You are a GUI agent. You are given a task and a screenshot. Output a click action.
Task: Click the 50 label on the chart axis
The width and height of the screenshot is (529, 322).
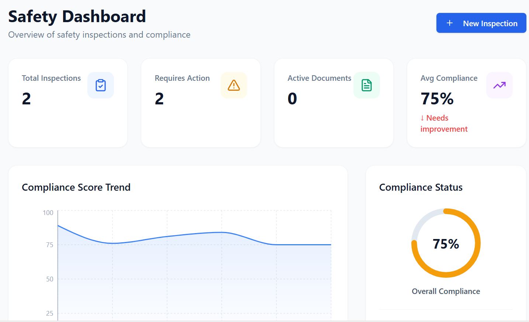50,279
